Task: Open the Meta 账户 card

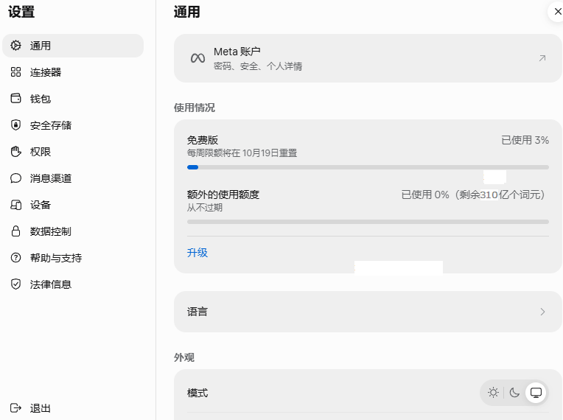Action: (x=368, y=58)
